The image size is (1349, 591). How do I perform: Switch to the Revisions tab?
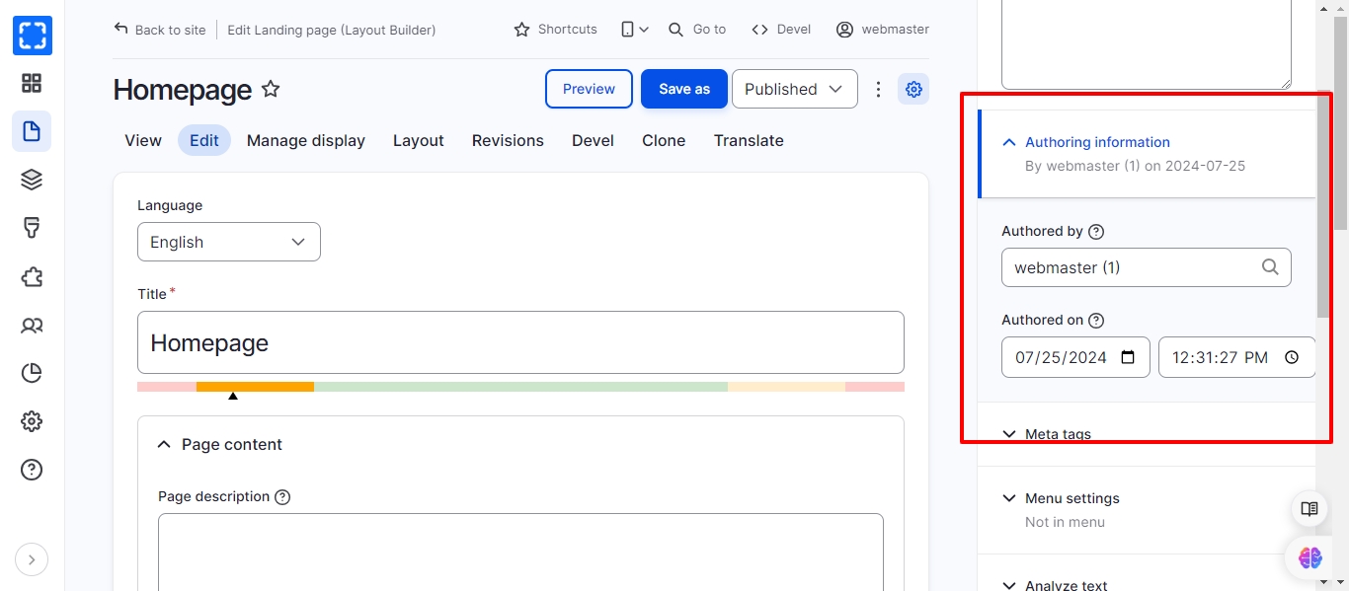click(508, 140)
